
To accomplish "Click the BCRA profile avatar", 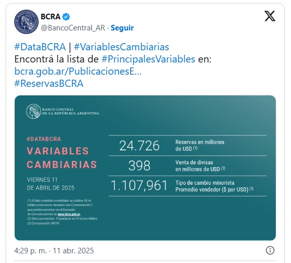I will click(x=26, y=21).
